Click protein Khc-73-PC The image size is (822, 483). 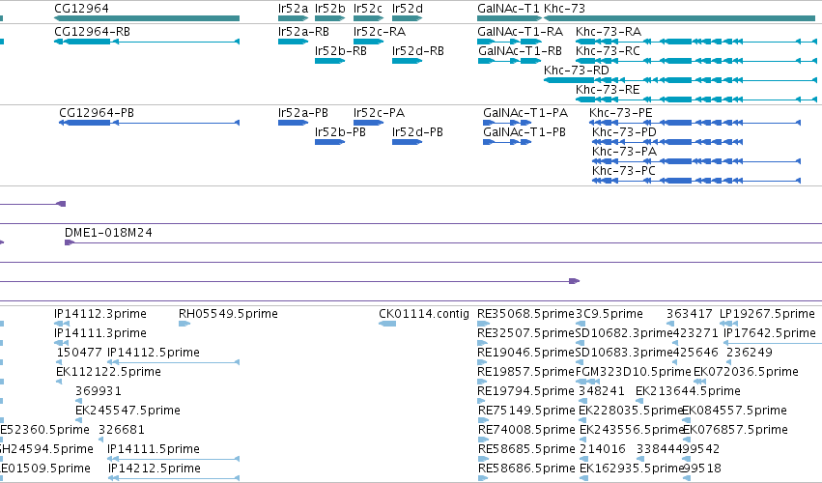pos(624,171)
